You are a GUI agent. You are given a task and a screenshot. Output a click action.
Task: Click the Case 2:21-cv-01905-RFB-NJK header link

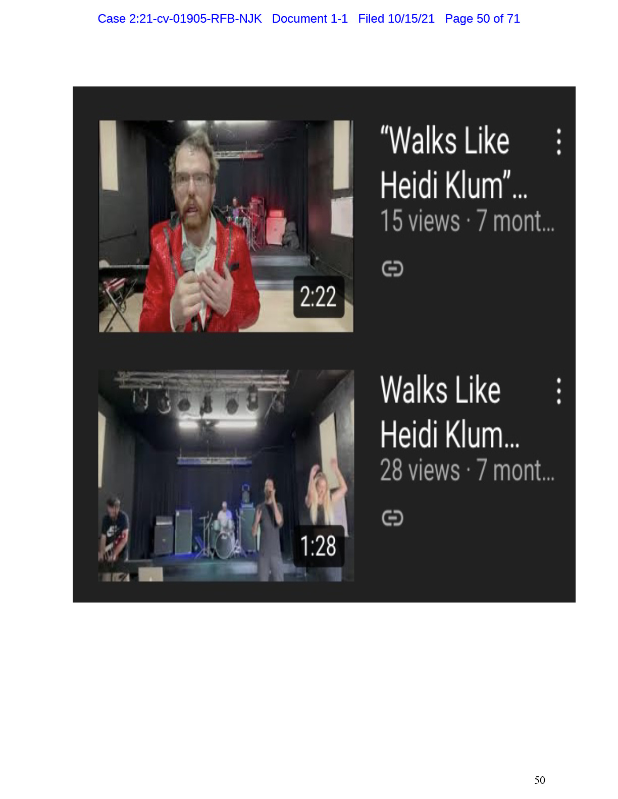tap(180, 19)
